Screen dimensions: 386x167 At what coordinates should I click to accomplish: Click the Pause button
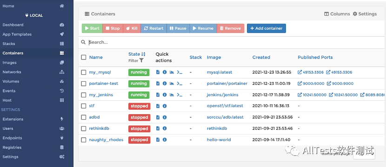click(178, 28)
